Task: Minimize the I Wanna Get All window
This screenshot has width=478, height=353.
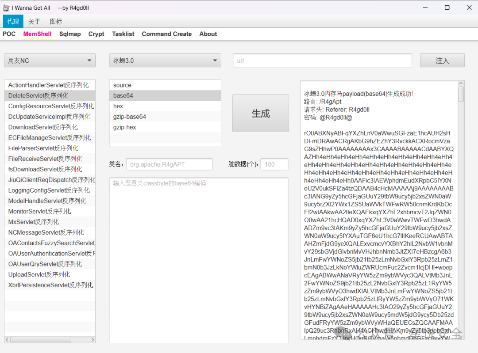Action: pos(425,8)
